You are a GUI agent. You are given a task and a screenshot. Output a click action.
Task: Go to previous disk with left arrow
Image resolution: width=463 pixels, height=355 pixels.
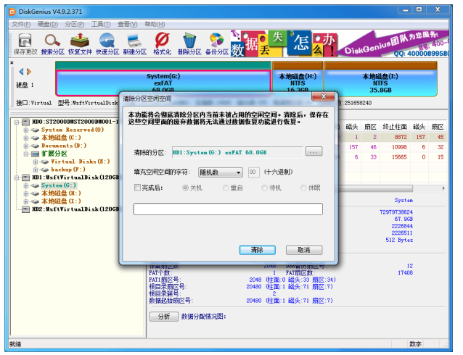(21, 72)
